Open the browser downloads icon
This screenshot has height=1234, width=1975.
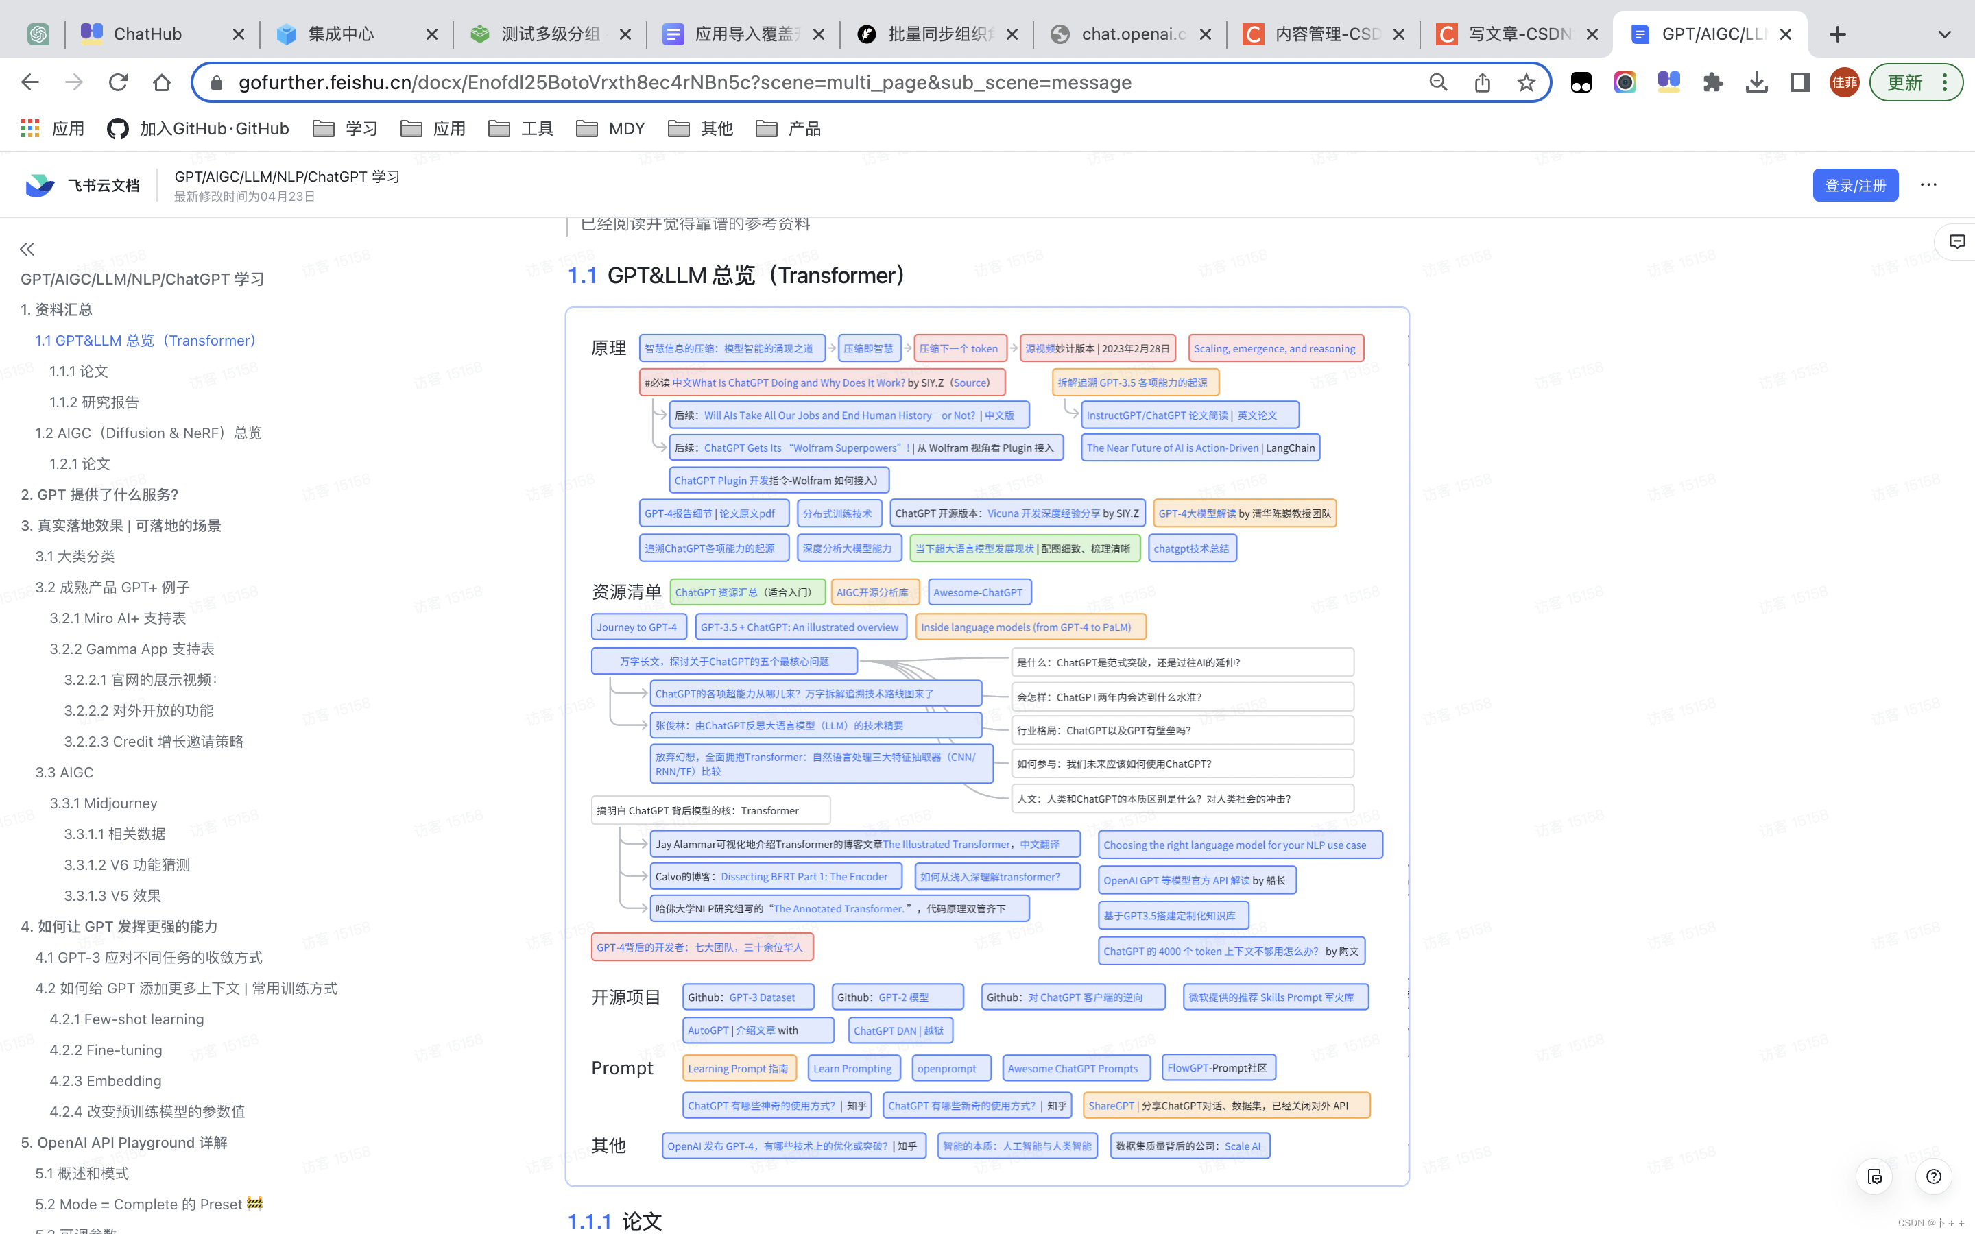pyautogui.click(x=1756, y=82)
